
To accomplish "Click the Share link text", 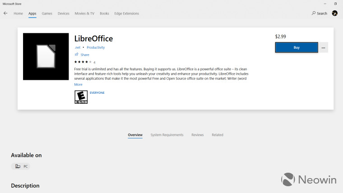I will [x=85, y=55].
